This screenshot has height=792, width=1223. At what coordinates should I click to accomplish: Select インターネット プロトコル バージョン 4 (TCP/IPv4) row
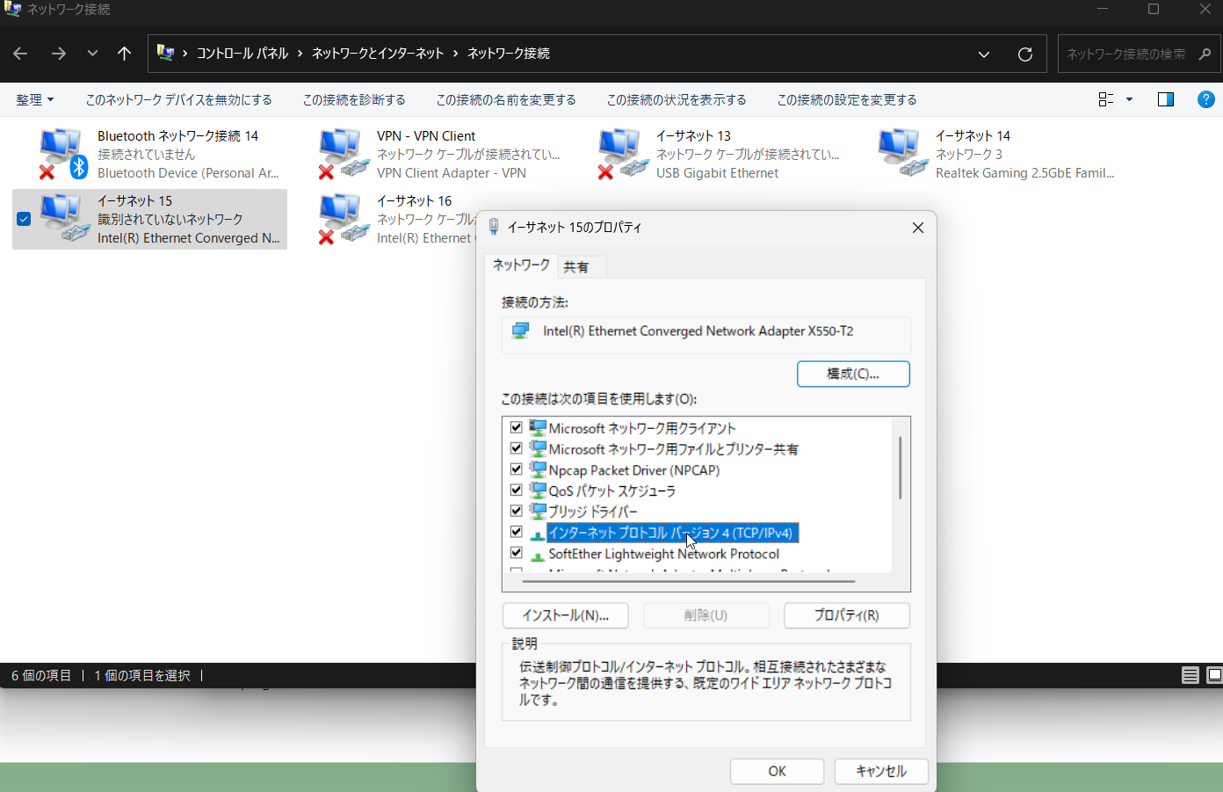tap(672, 533)
